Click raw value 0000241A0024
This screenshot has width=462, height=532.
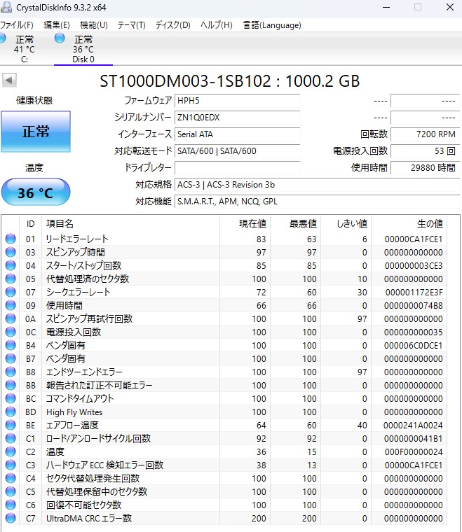(413, 425)
